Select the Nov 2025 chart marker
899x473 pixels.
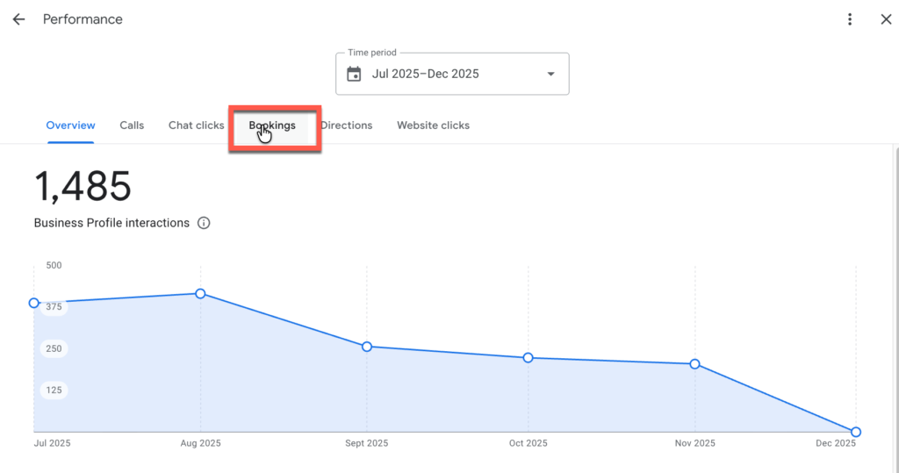(695, 364)
